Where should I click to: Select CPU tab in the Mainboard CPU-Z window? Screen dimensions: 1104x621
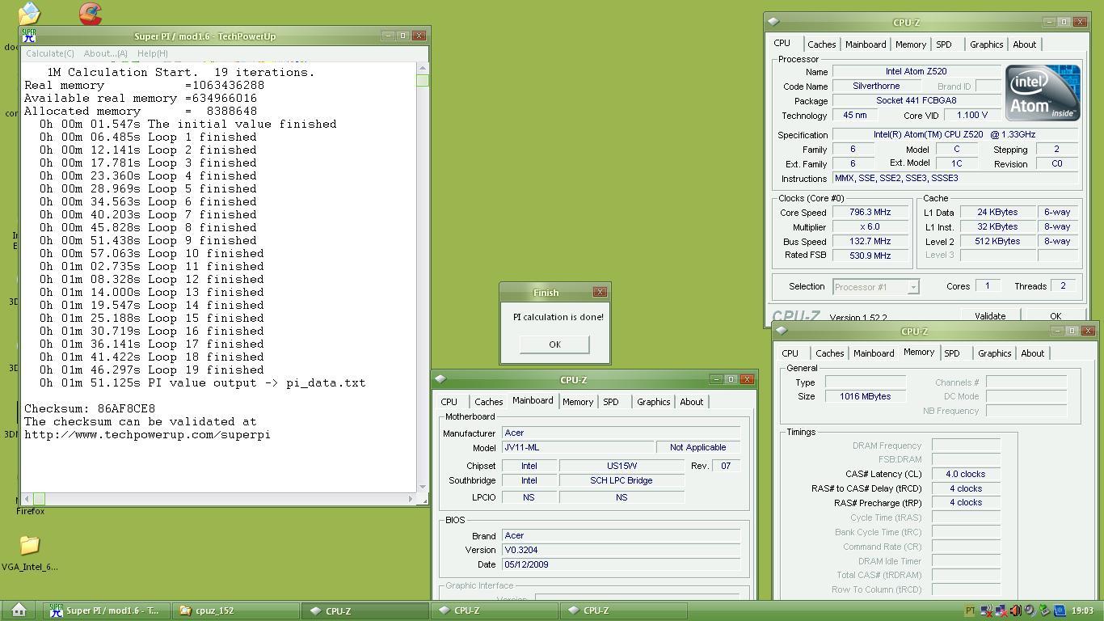coord(449,402)
